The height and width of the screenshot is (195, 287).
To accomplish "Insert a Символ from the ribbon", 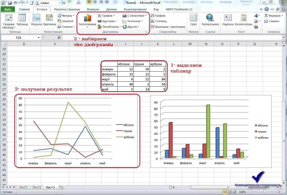I will click(272, 21).
